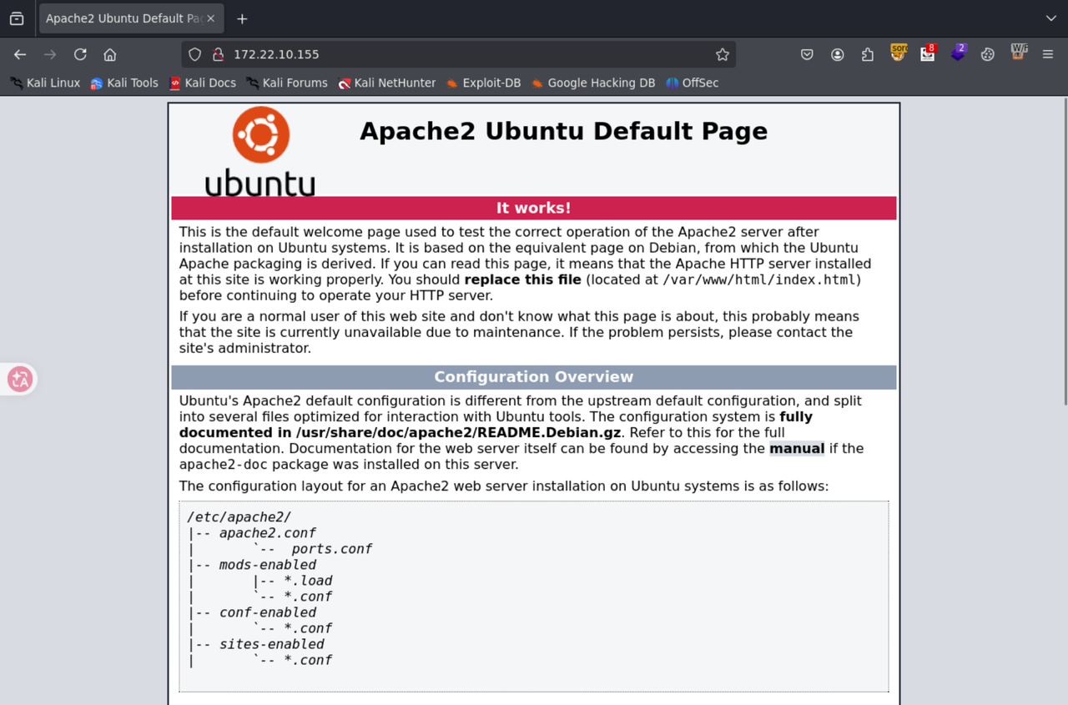
Task: Click the bold replace this file text
Action: [523, 279]
